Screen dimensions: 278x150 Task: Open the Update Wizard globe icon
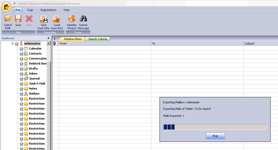(72, 18)
